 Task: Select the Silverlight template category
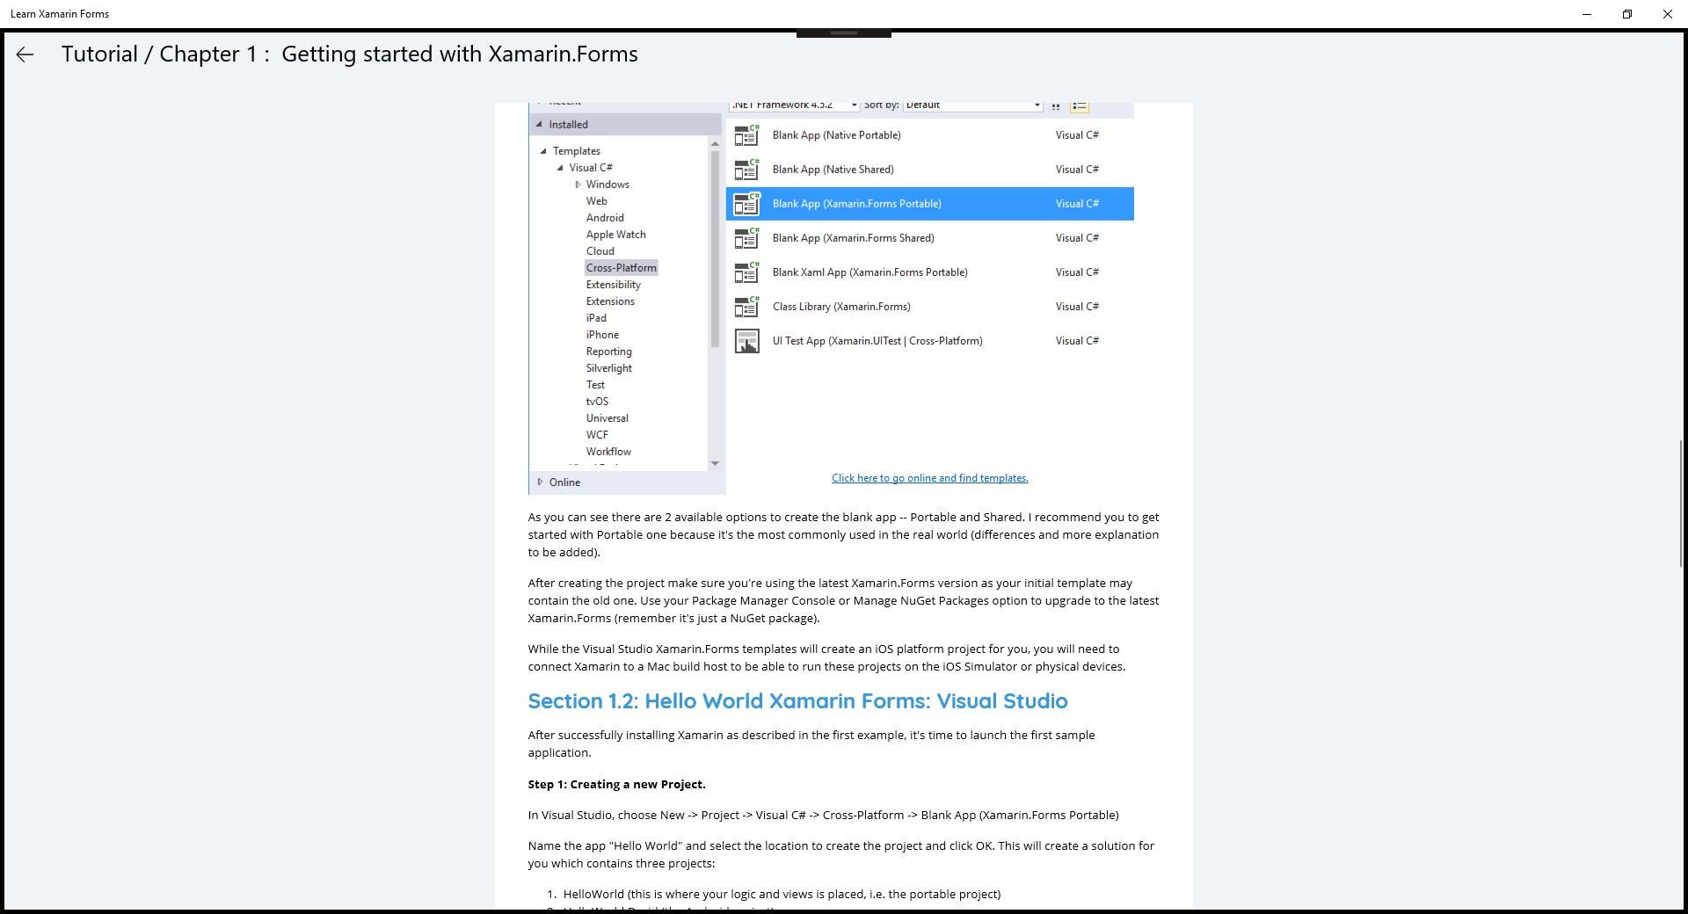click(609, 368)
